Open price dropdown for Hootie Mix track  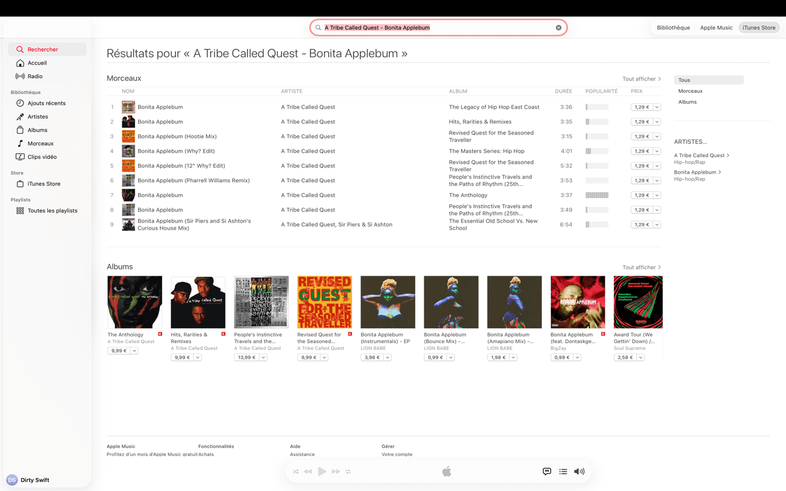657,136
